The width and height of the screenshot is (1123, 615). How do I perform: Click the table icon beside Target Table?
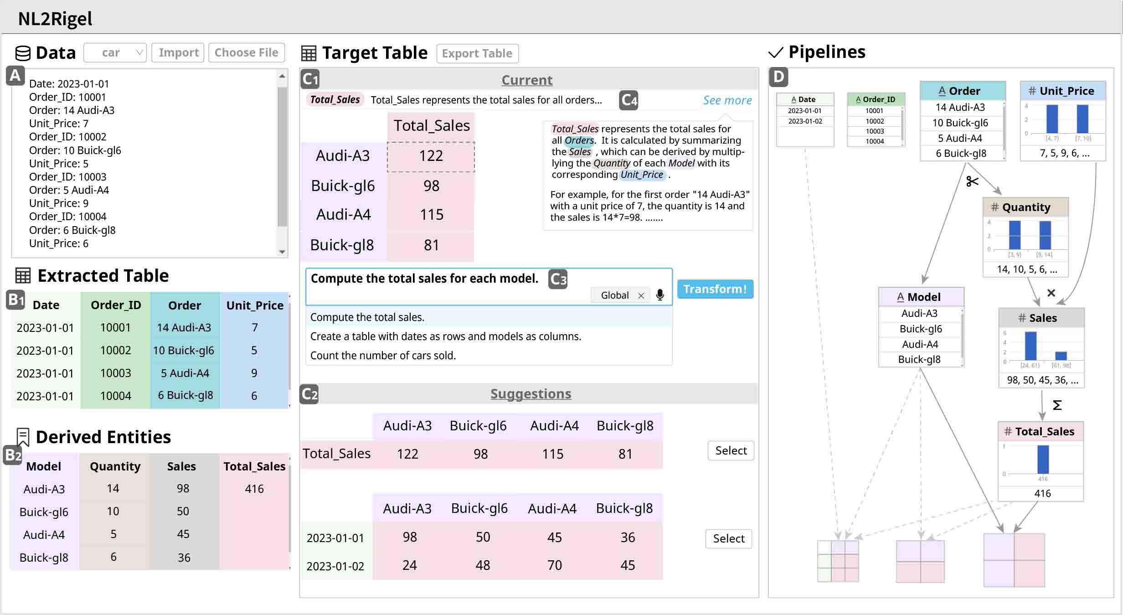(x=309, y=53)
